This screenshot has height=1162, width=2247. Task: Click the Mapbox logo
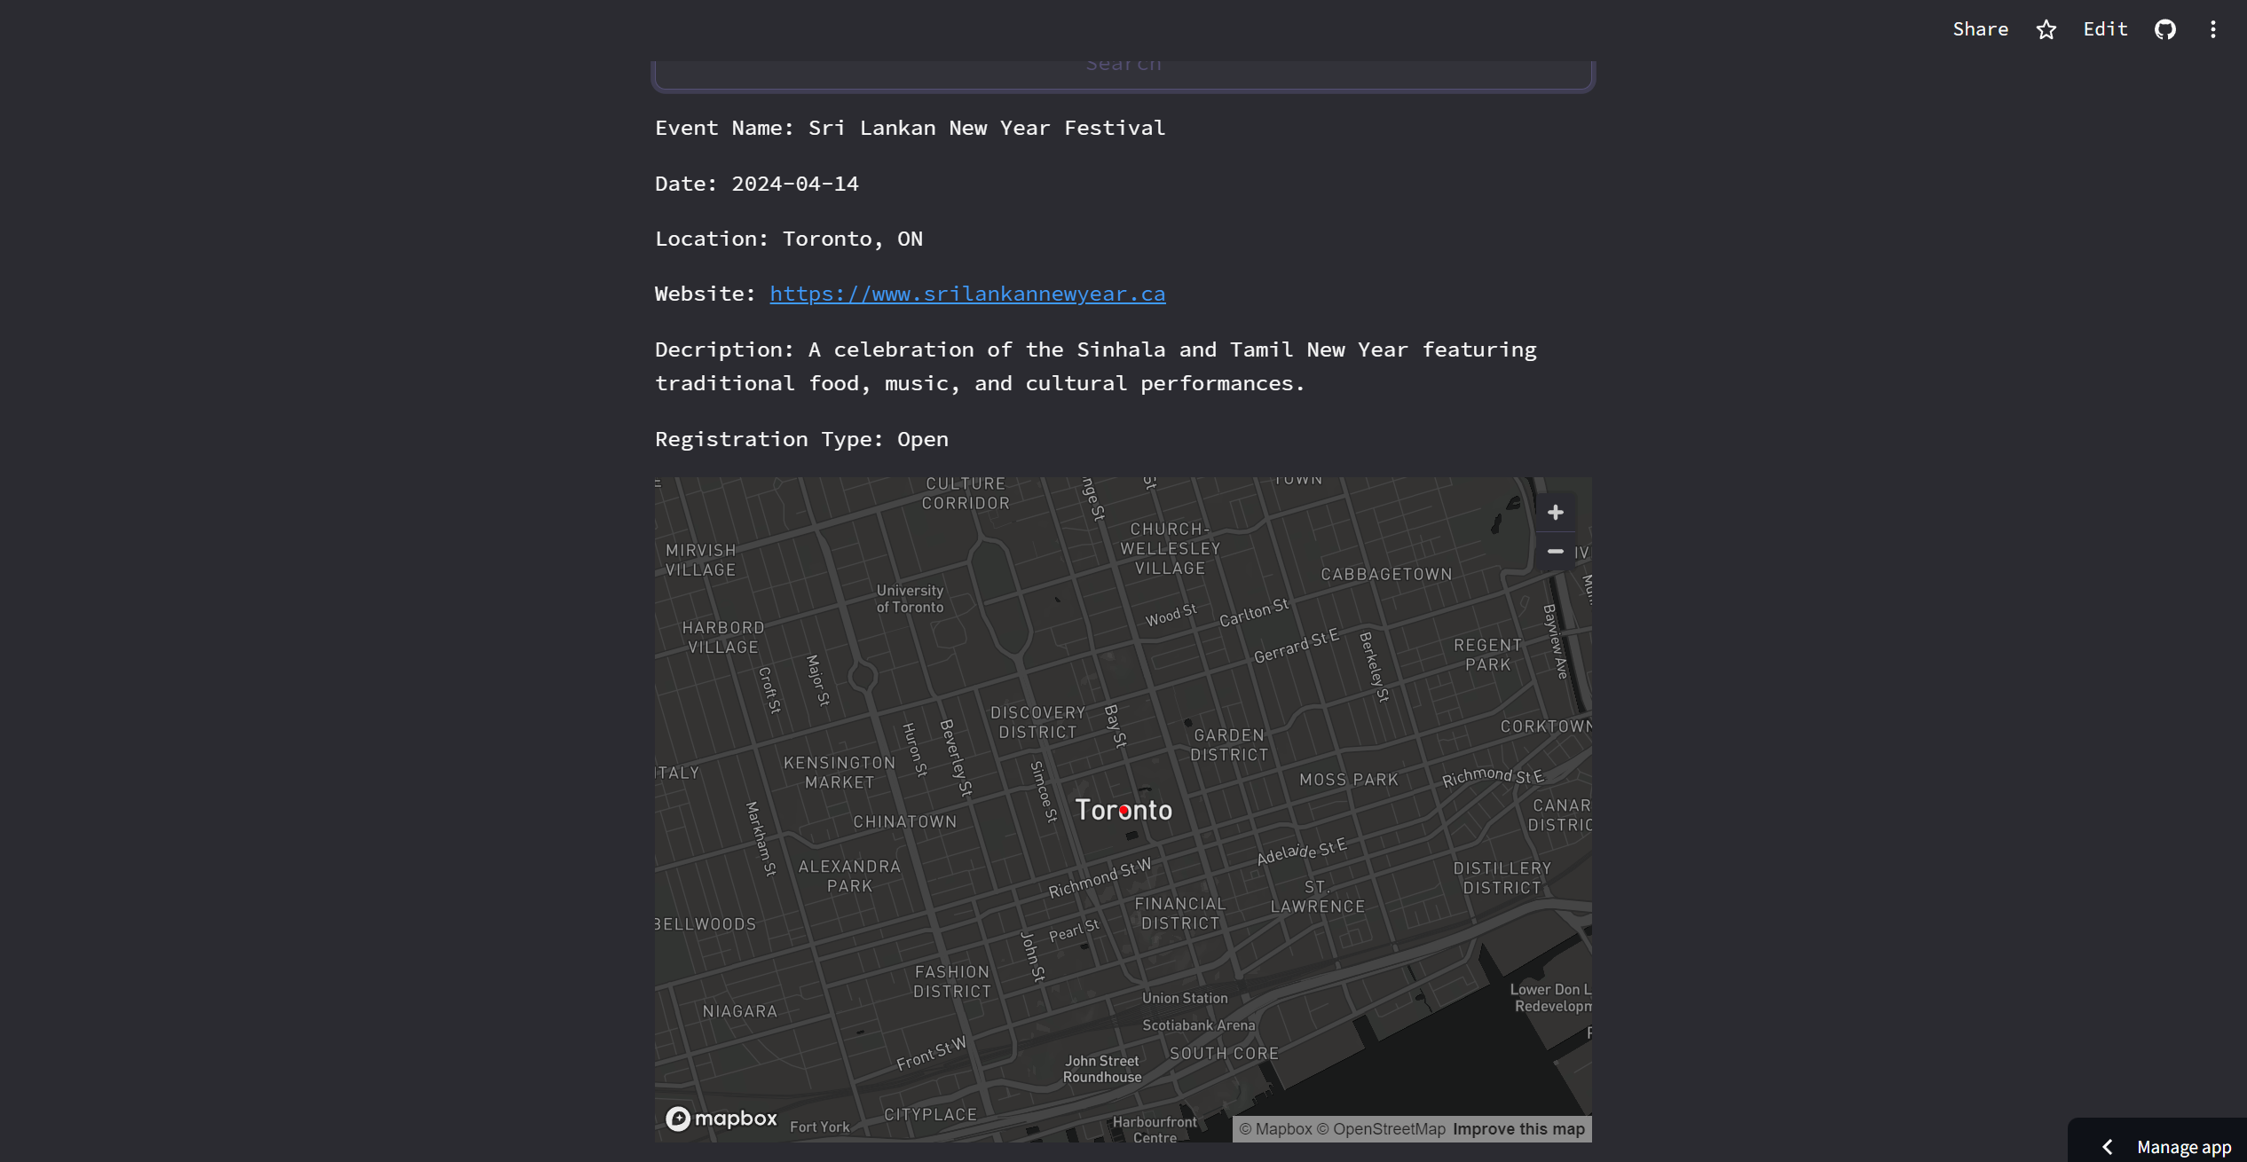pos(721,1119)
